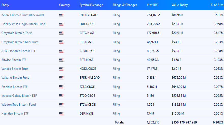This screenshot has height=125, width=224.
Task: Click the US flag beside Fidelity Wise Origin
Action: pyautogui.click(x=61, y=24)
